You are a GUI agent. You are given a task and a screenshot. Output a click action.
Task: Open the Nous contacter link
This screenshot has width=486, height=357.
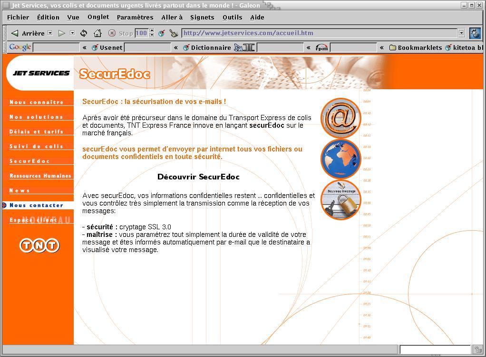pyautogui.click(x=36, y=205)
